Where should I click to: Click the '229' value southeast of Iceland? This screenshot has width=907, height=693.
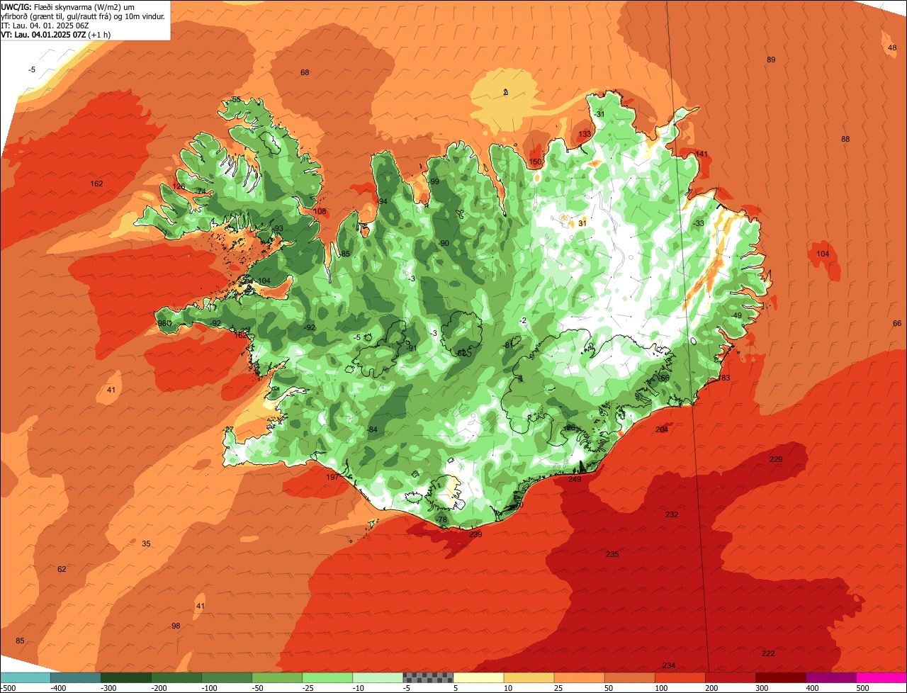click(776, 460)
